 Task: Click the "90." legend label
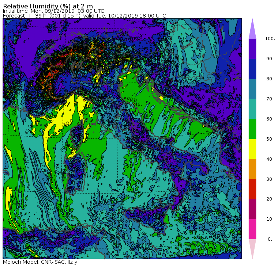[270, 59]
